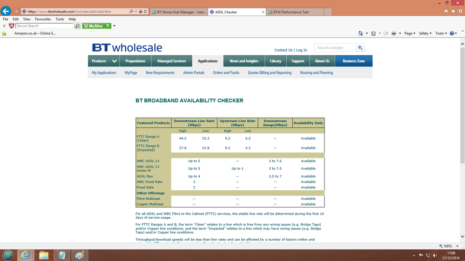Click the address bar search magnifier icon
465x261 pixels.
click(131, 12)
